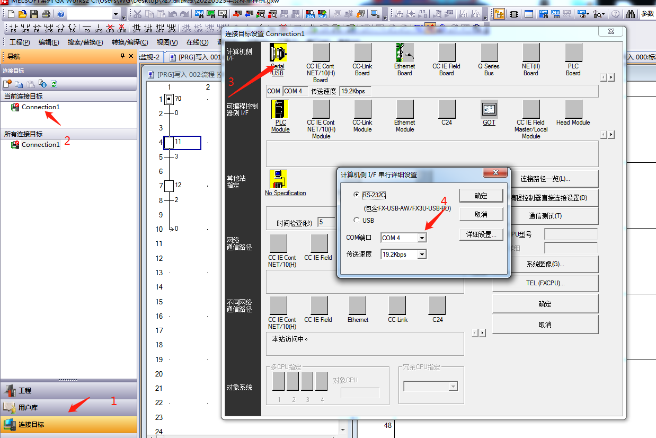This screenshot has width=656, height=438.
Task: Click the new connection destination icon
Action: pyautogui.click(x=7, y=84)
